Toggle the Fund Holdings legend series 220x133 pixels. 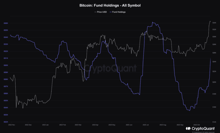coord(119,12)
